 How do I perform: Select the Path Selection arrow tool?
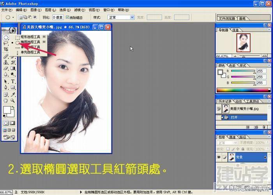[x=6, y=81]
